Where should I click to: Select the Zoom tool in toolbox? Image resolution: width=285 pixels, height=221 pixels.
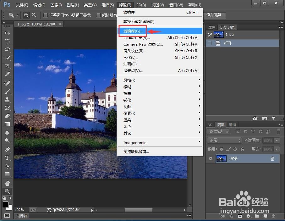[x=7, y=191]
